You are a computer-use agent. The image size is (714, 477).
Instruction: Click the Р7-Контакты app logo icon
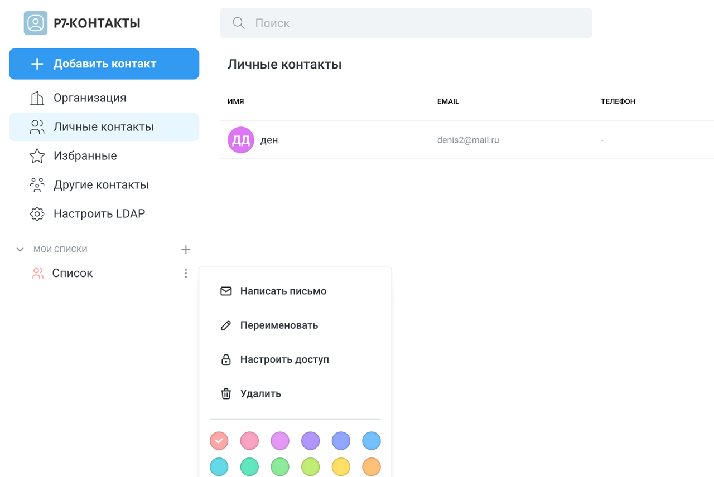coord(35,23)
